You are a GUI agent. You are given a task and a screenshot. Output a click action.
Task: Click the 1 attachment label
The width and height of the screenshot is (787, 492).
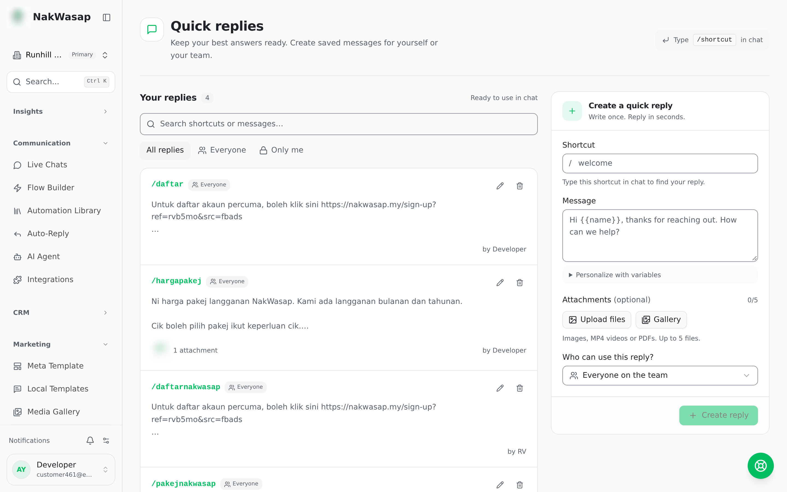click(195, 350)
